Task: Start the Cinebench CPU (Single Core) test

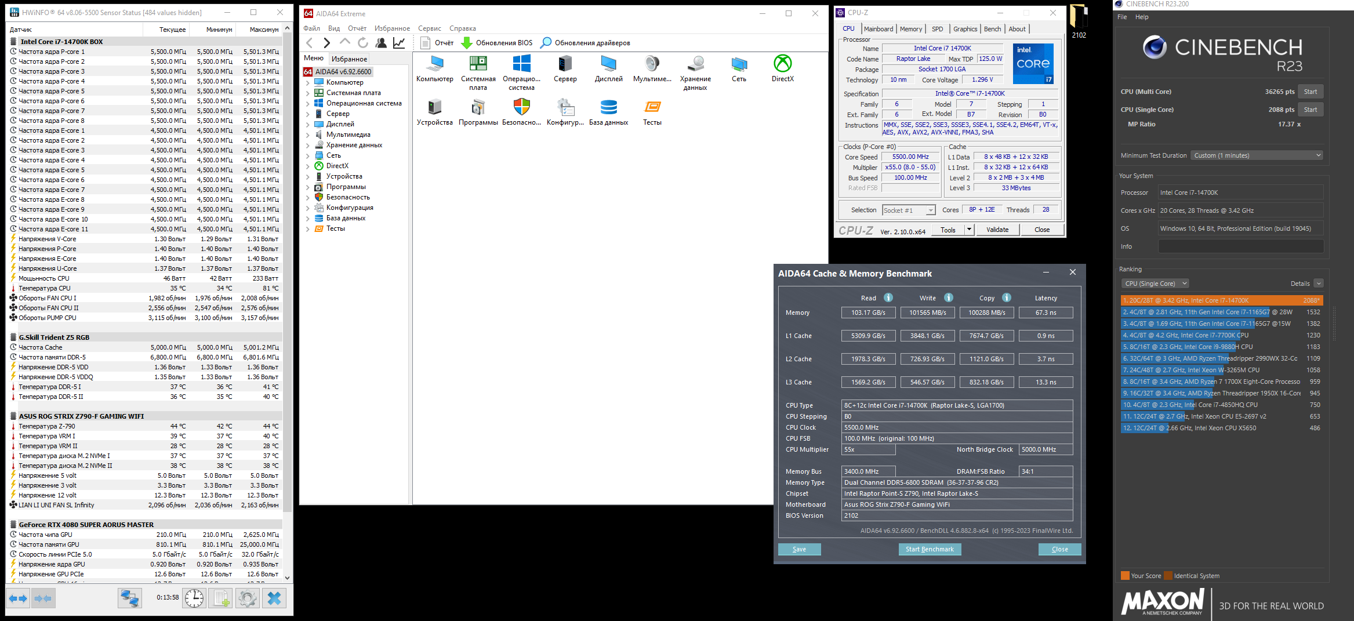Action: [x=1311, y=110]
